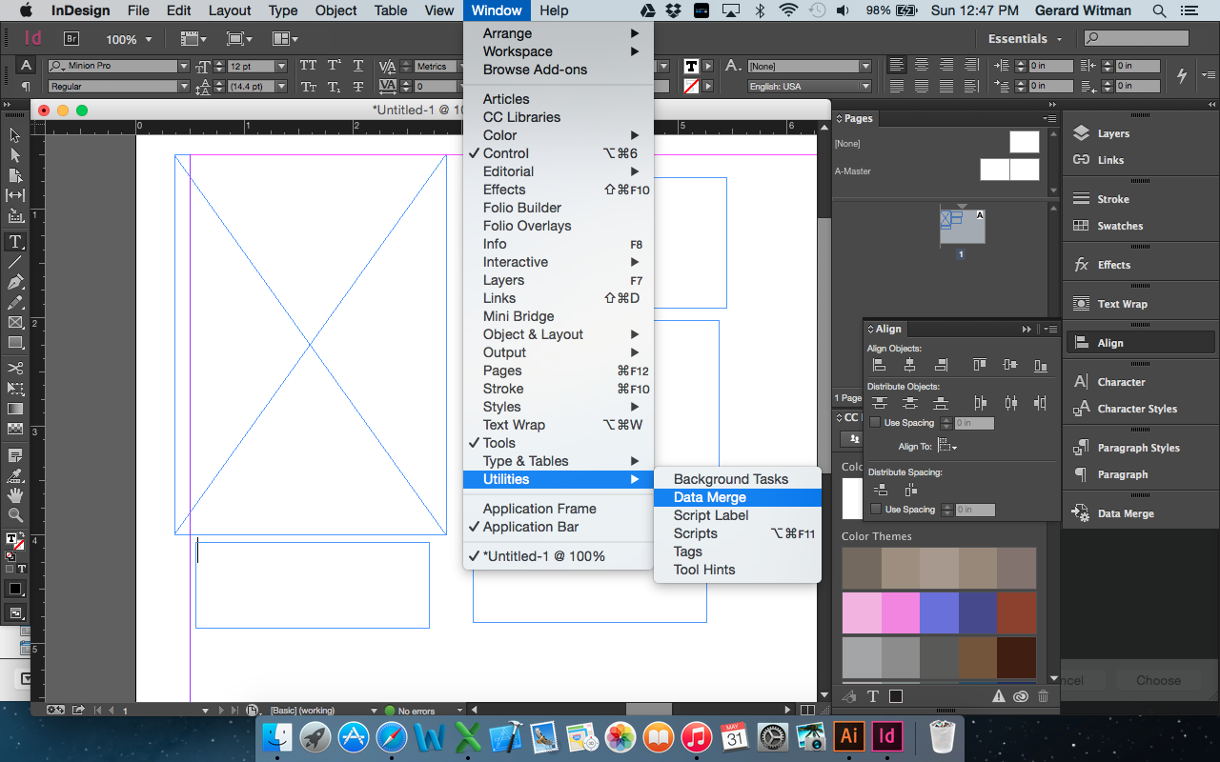
Task: Switch to Character Formatting Controls A
Action: click(26, 66)
